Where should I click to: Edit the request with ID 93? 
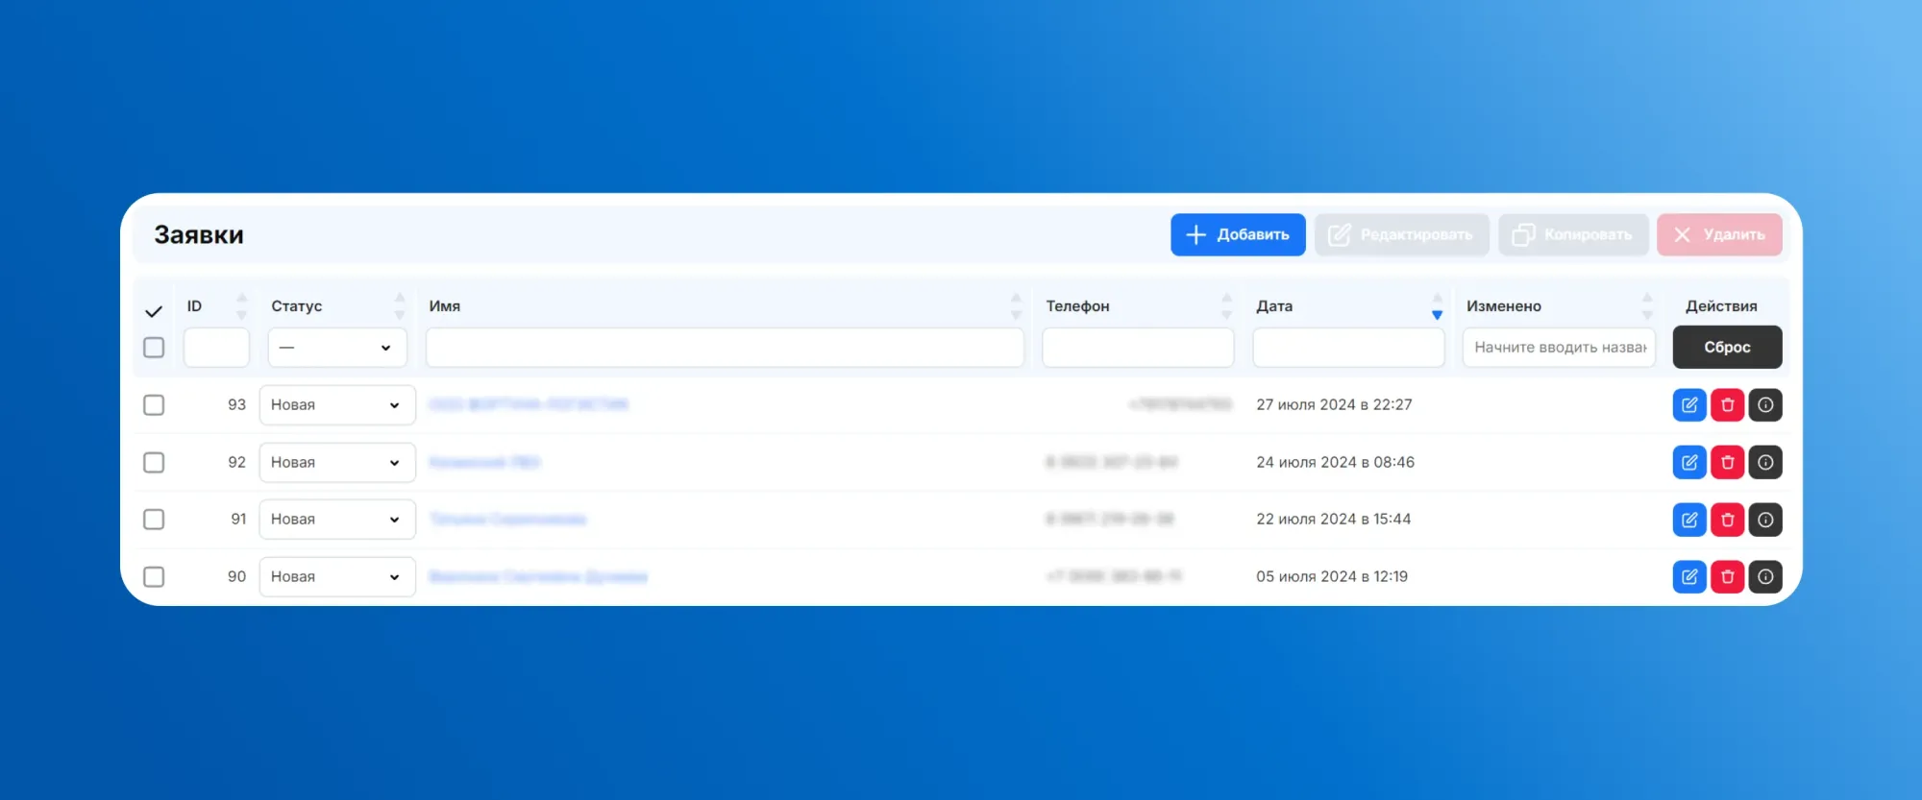pos(1689,404)
